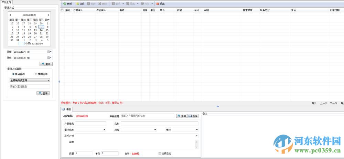
Task: Click the 退出 exit toolbar icon
Action: coord(158,4)
